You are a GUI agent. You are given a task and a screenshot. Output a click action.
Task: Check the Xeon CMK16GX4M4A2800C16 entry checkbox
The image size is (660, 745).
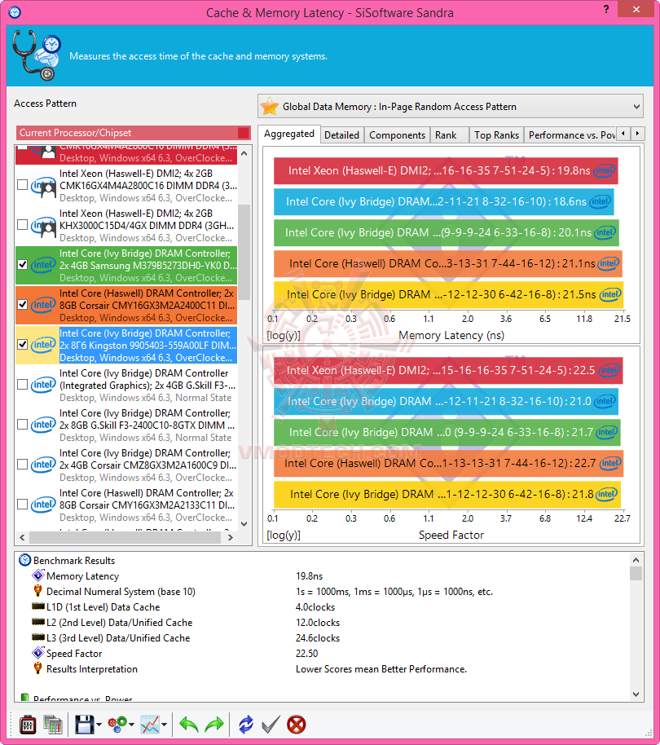click(22, 184)
